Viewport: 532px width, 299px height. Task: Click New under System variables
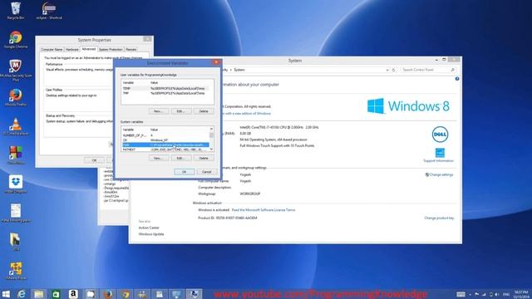(x=159, y=159)
